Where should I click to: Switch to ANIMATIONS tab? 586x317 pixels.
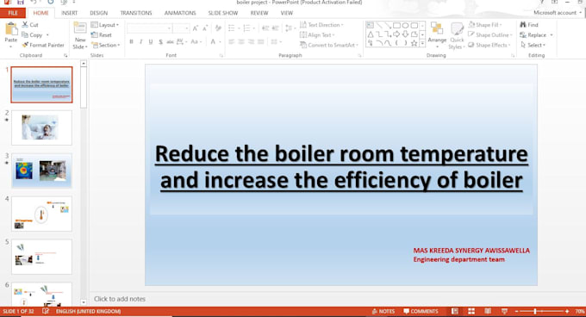coord(180,13)
